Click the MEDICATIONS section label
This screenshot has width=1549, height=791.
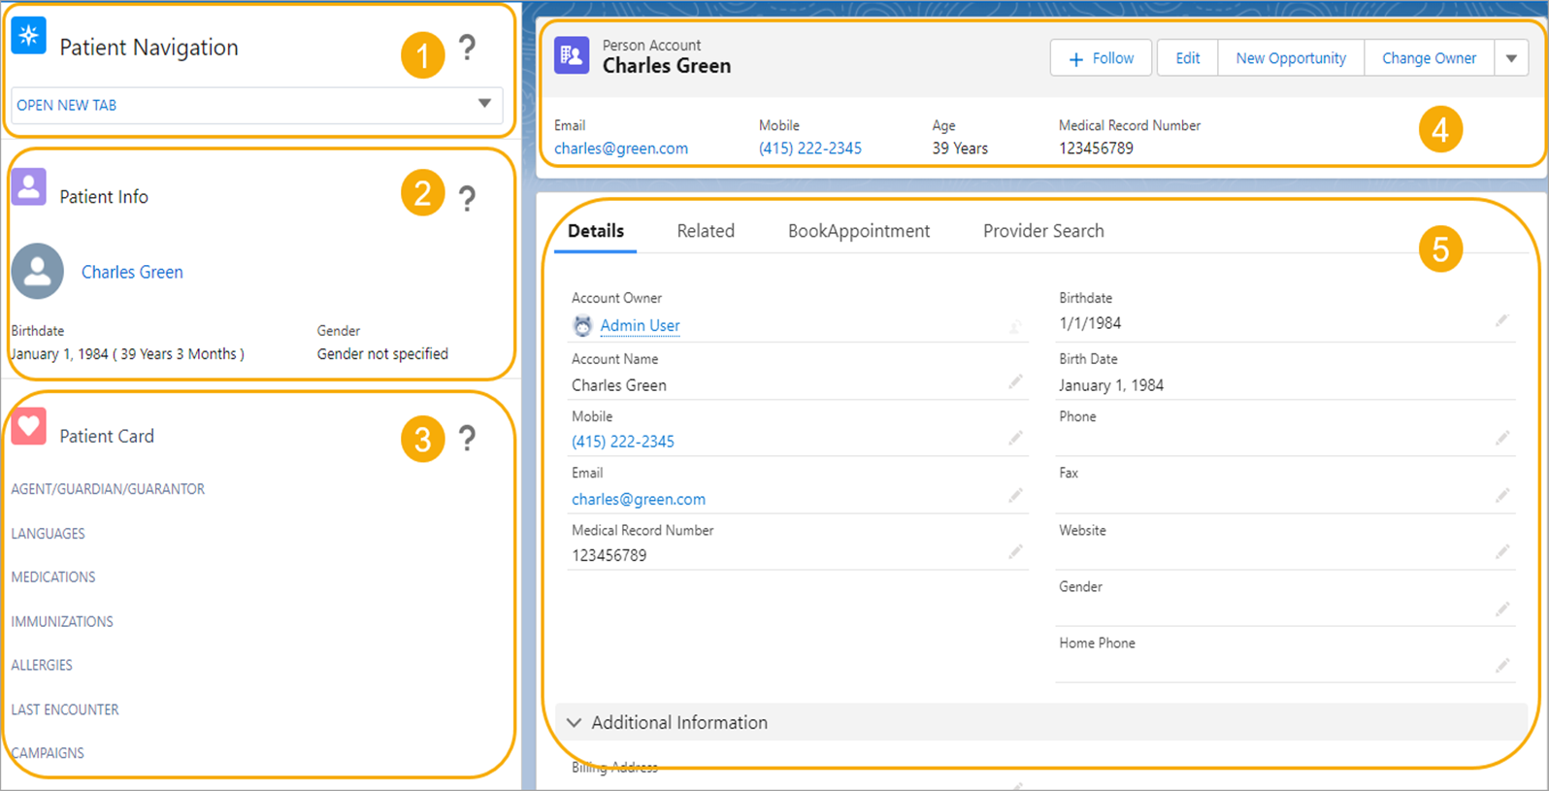53,577
